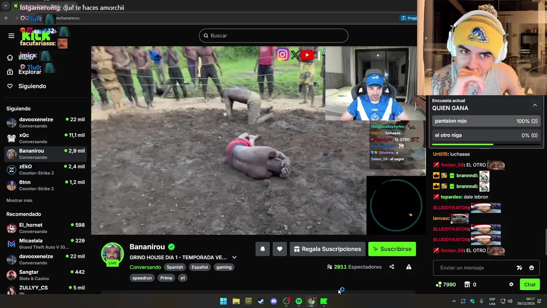Switch to Google Chrome in the taskbar

tap(312, 301)
